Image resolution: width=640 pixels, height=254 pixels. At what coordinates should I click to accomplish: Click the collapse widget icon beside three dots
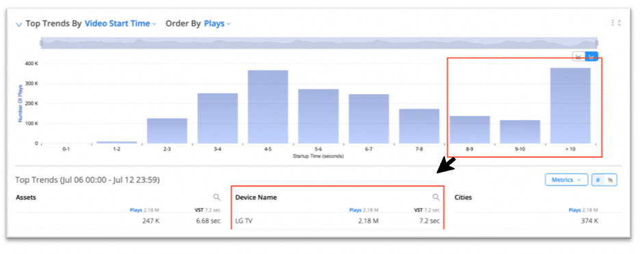(x=619, y=23)
